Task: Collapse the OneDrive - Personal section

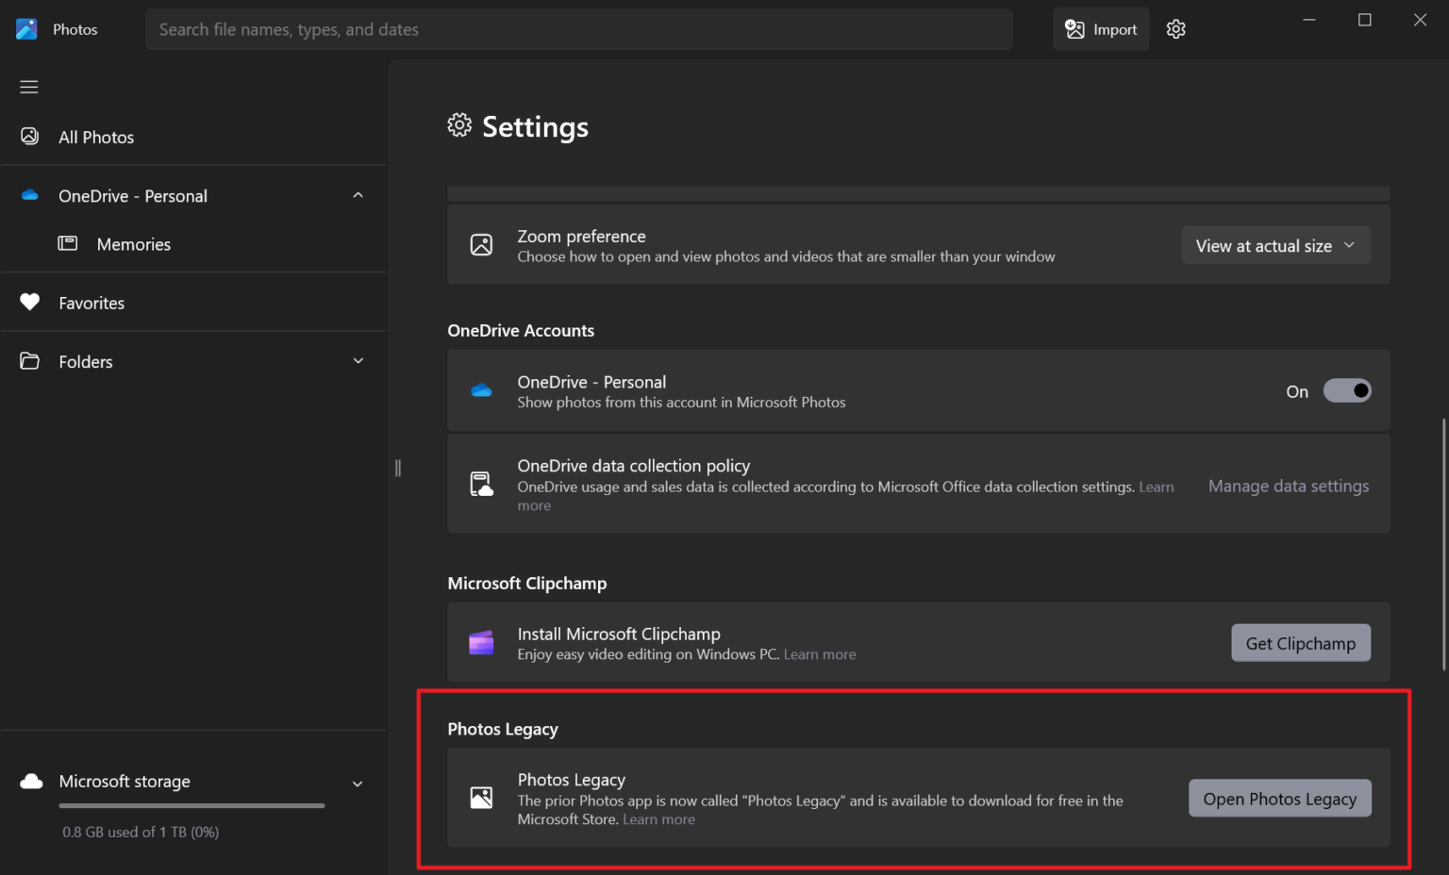Action: [x=358, y=195]
